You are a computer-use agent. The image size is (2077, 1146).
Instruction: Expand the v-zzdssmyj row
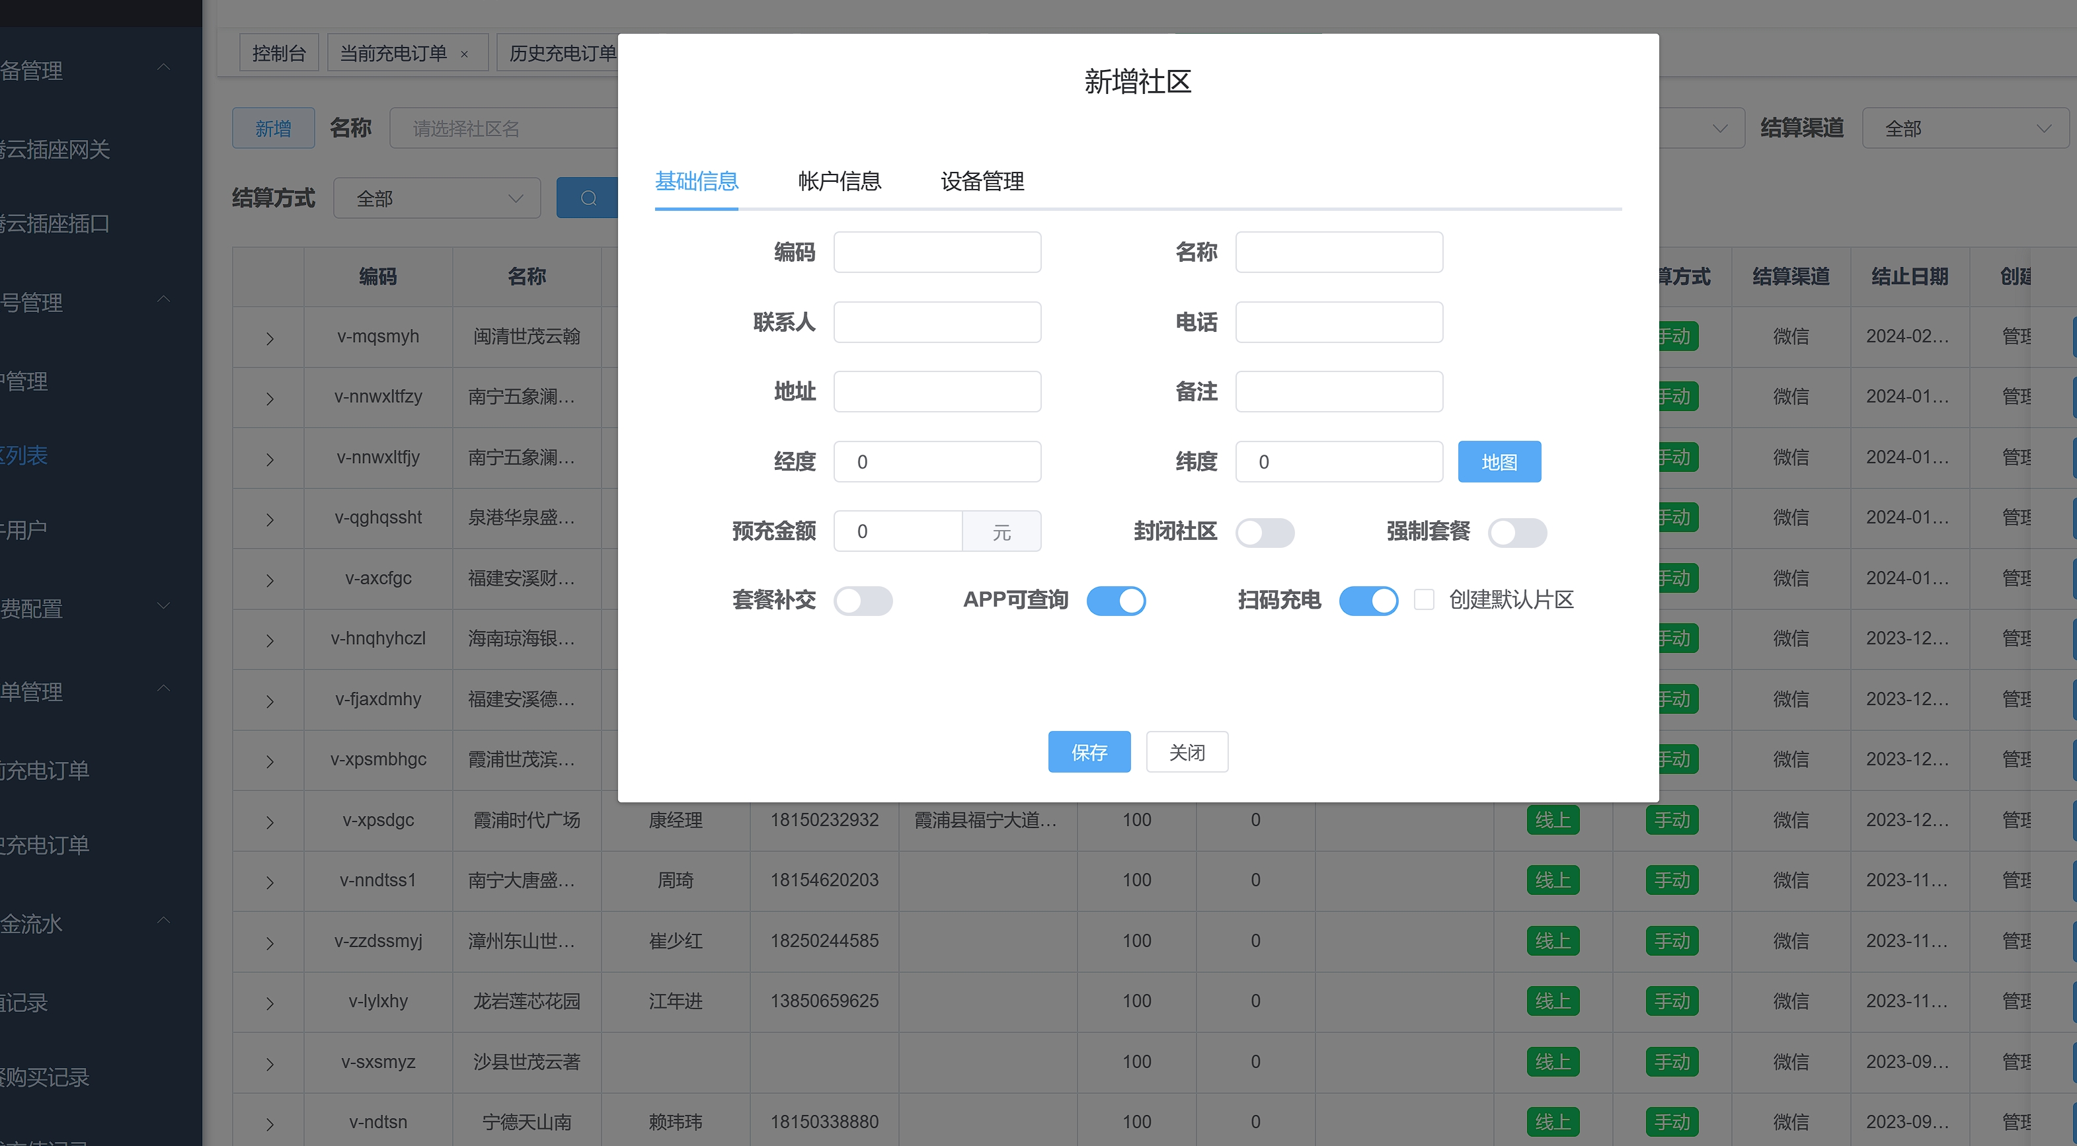click(x=269, y=942)
